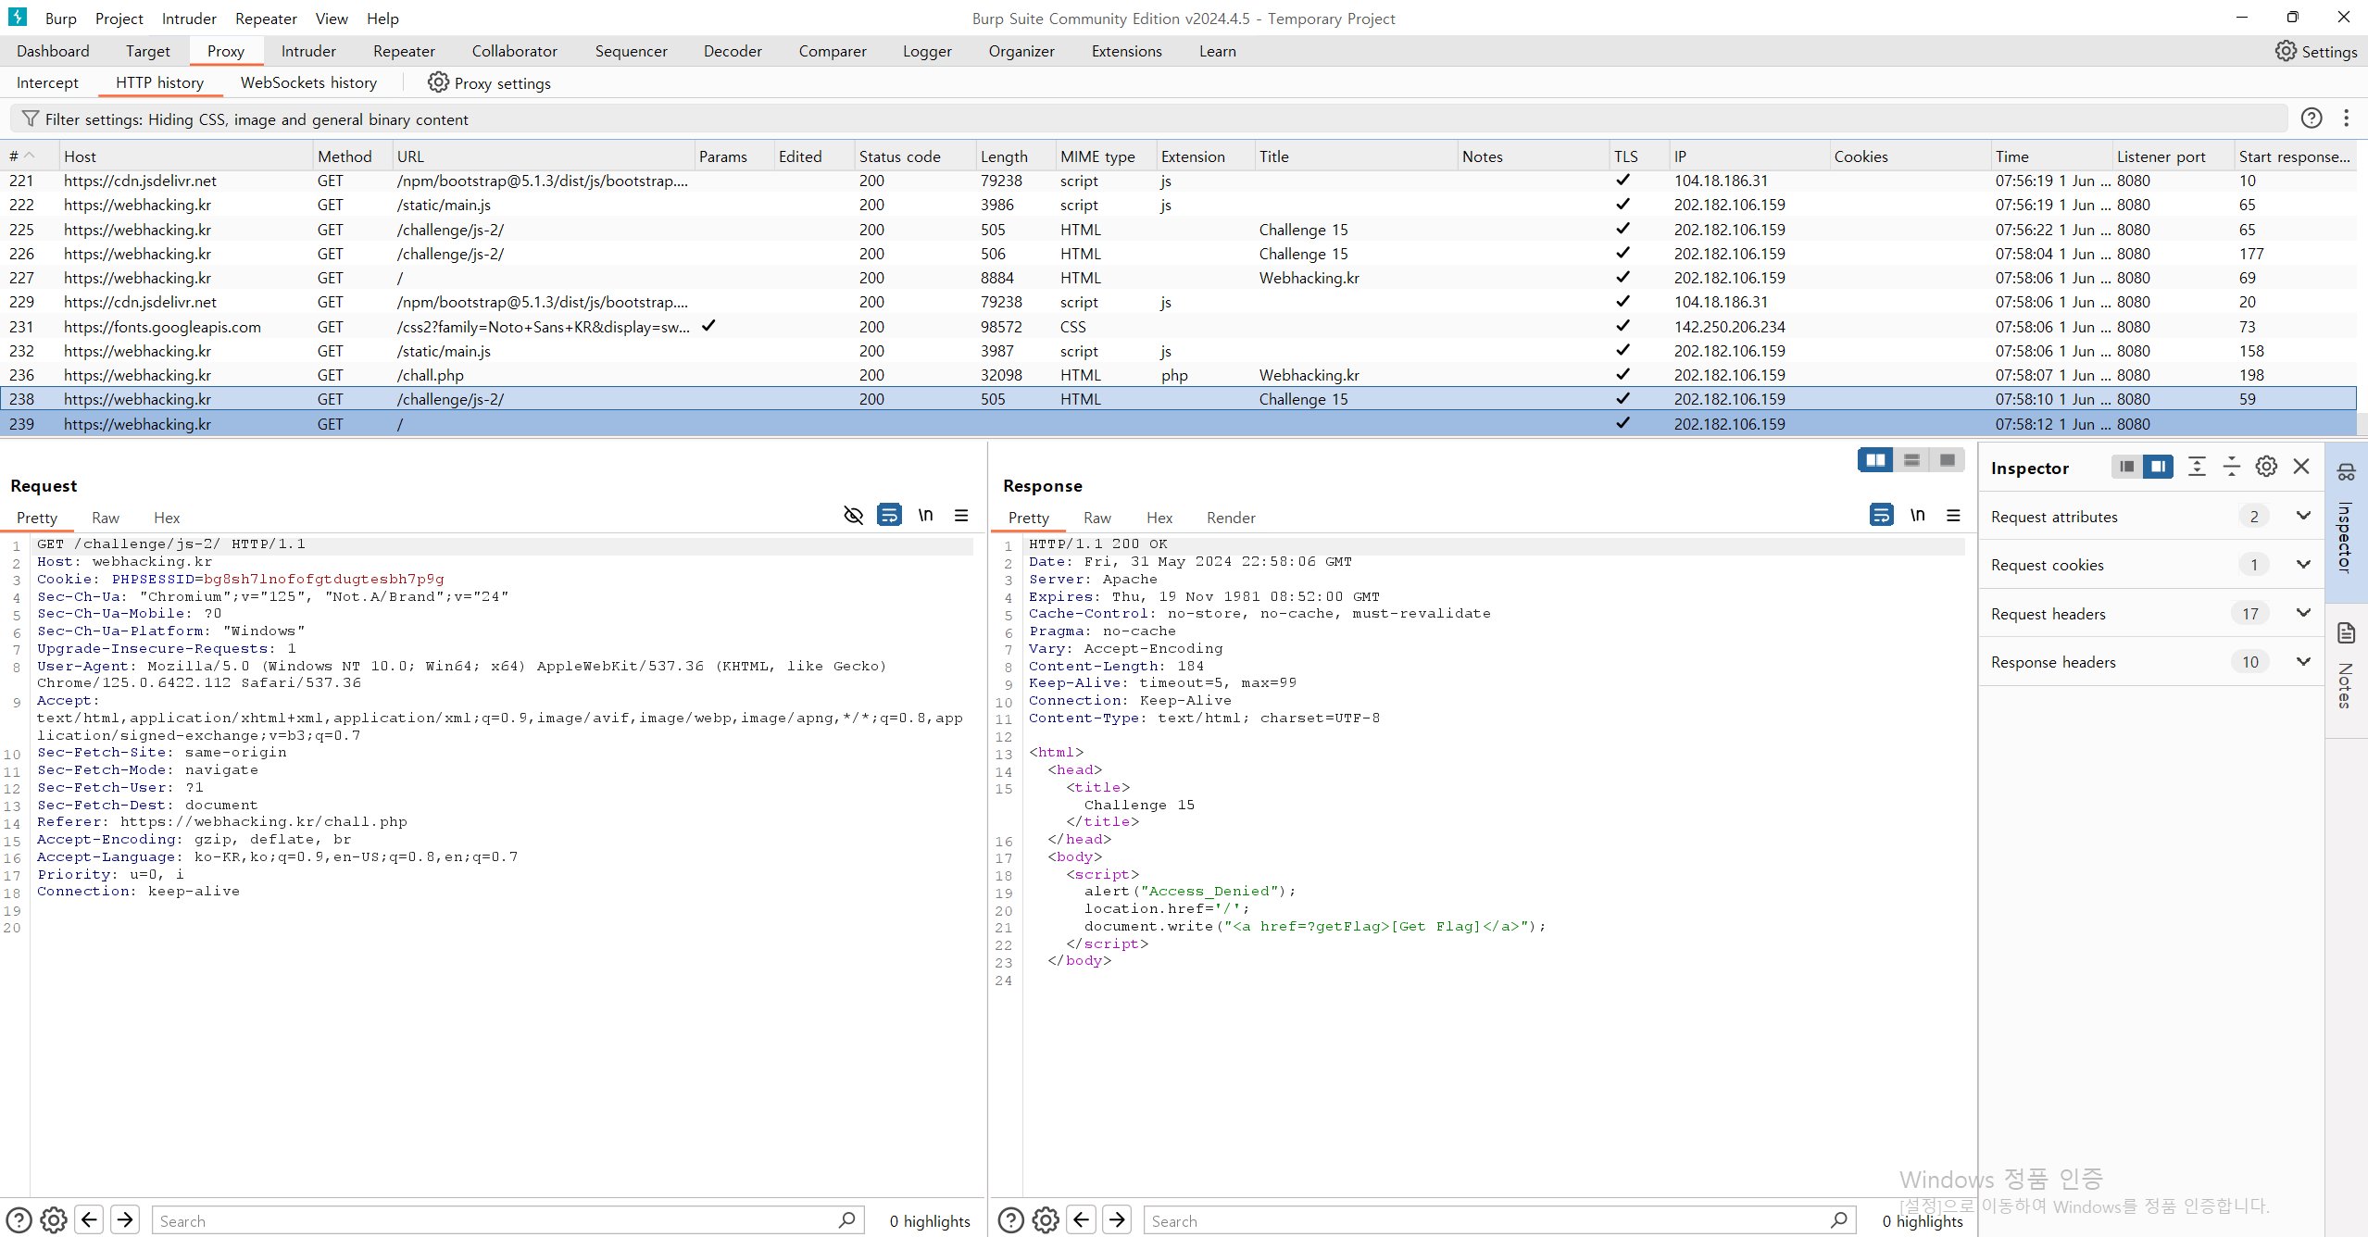
Task: Sort history by MIME type column
Action: point(1106,156)
